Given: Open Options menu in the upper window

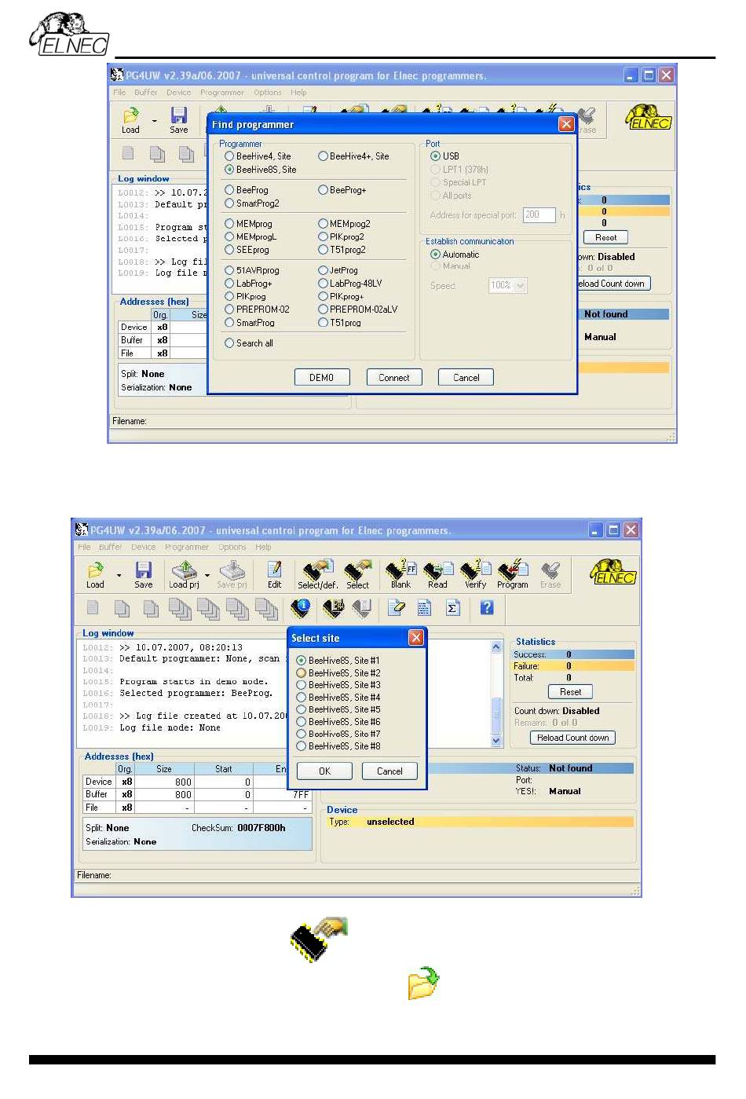Looking at the screenshot, I should point(268,92).
